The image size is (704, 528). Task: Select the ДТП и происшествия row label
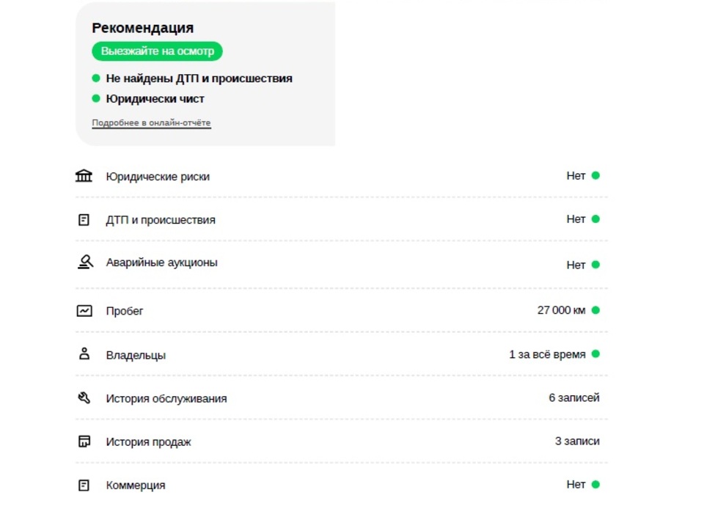pos(161,220)
